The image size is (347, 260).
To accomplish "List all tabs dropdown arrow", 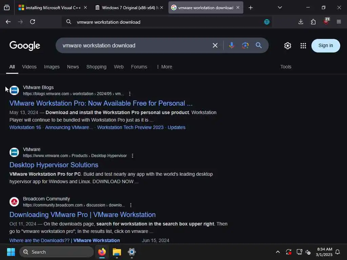I will coord(280,7).
